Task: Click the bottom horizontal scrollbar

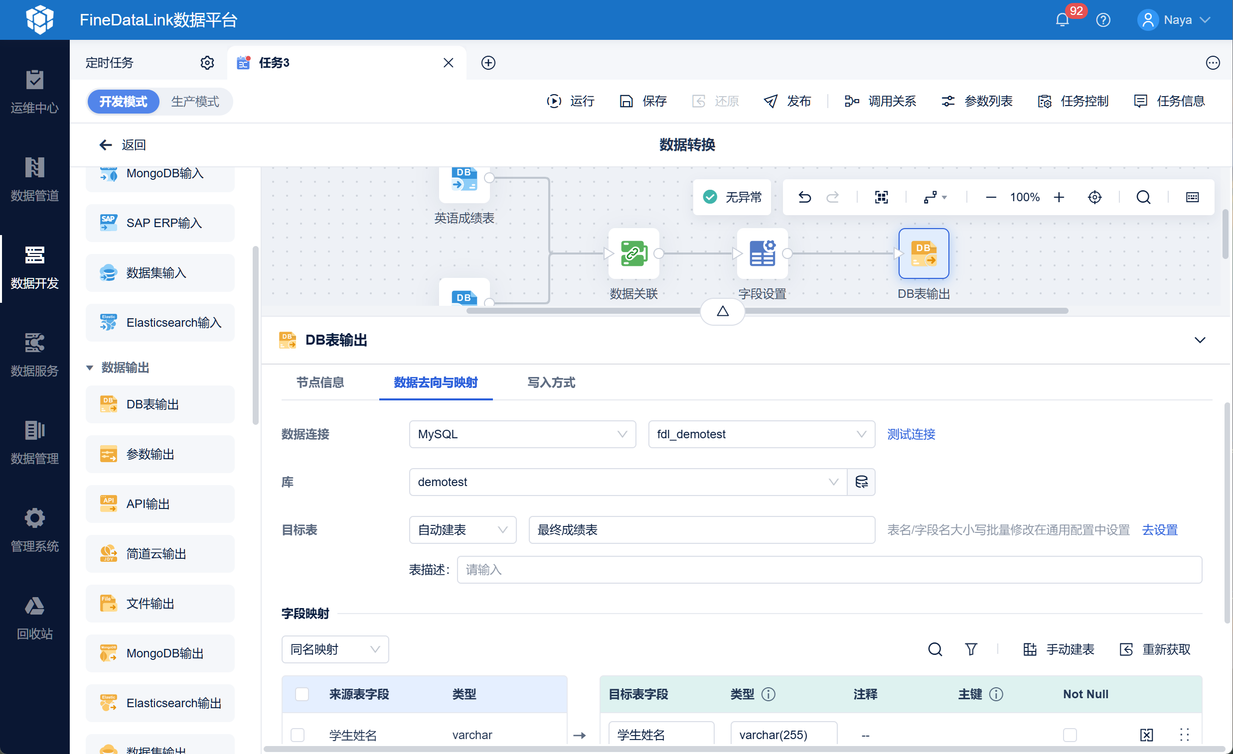Action: click(746, 749)
